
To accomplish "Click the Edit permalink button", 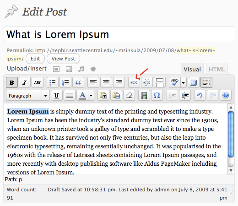I will (x=35, y=59).
